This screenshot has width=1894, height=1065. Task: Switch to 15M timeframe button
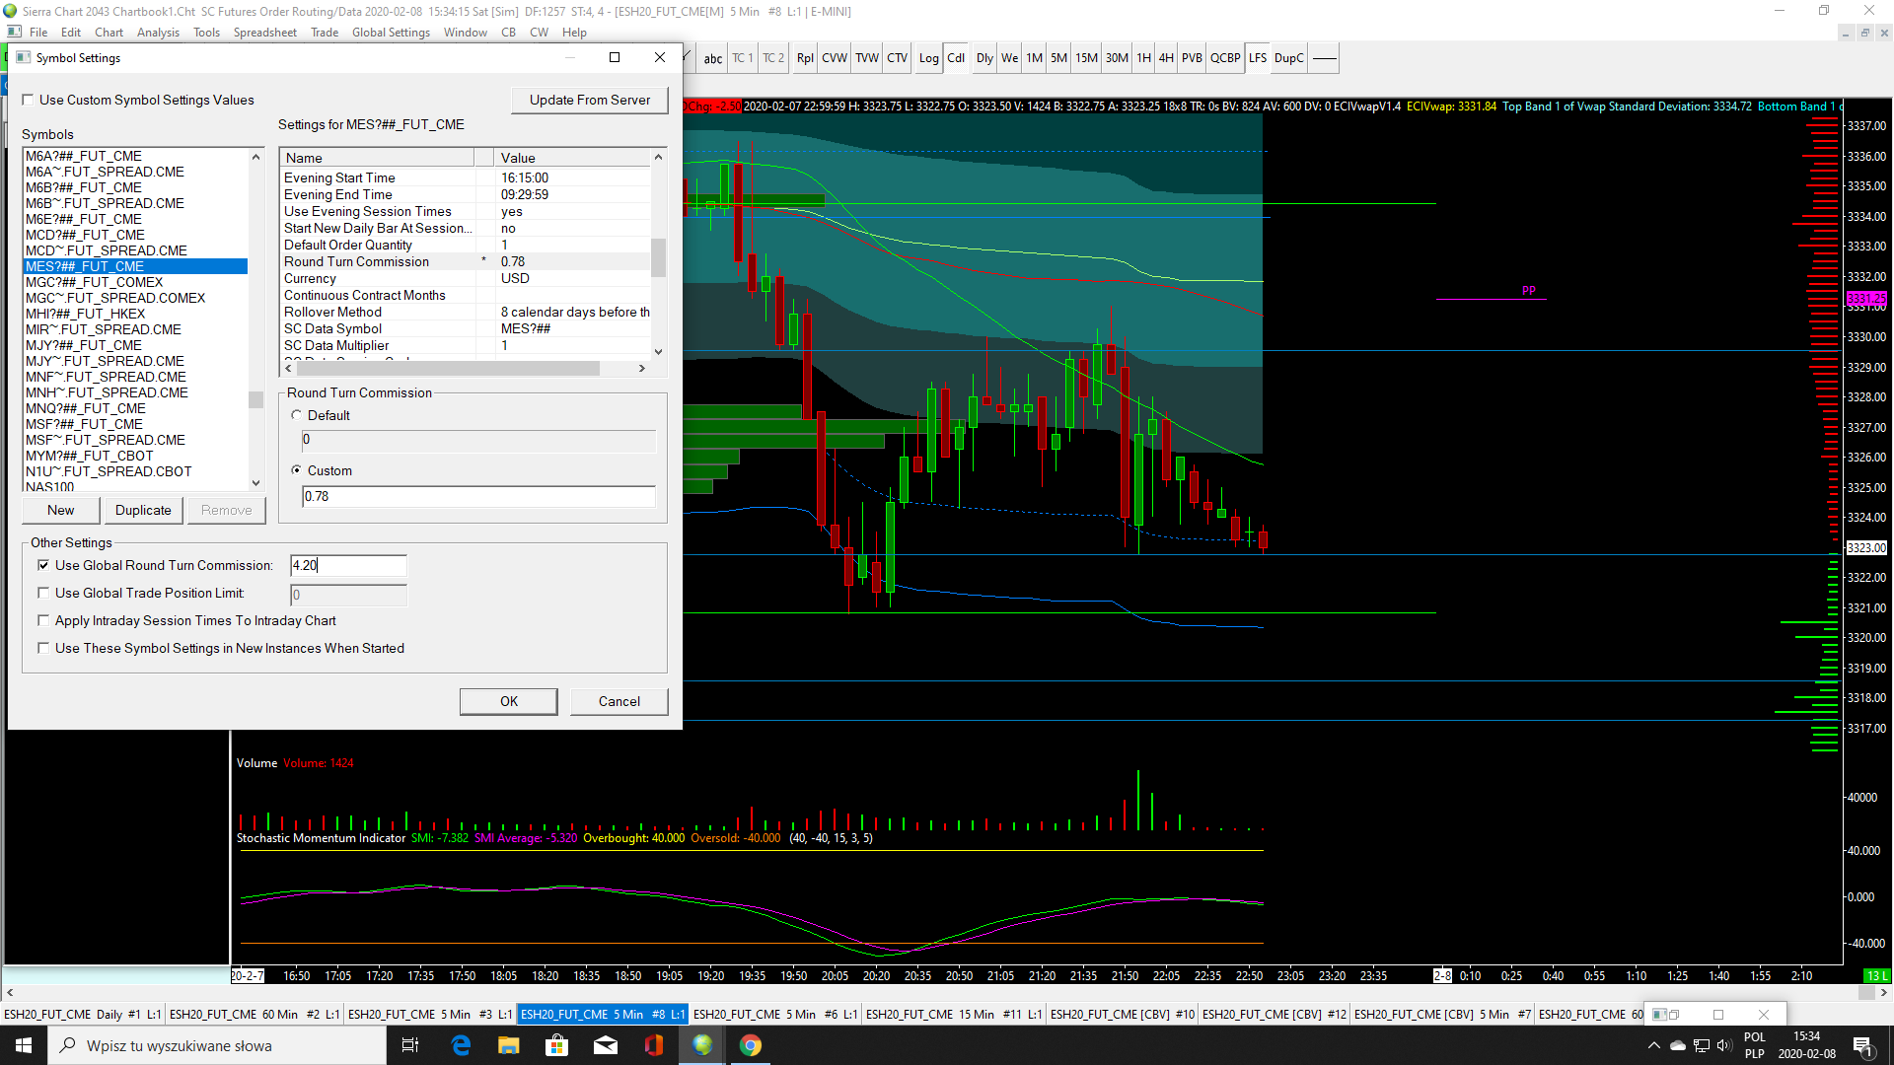click(1086, 58)
